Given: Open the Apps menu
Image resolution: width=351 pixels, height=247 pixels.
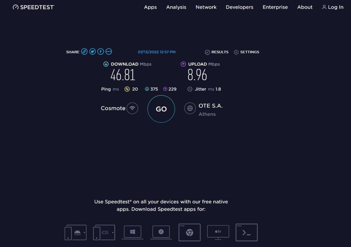Looking at the screenshot, I should coord(150,7).
